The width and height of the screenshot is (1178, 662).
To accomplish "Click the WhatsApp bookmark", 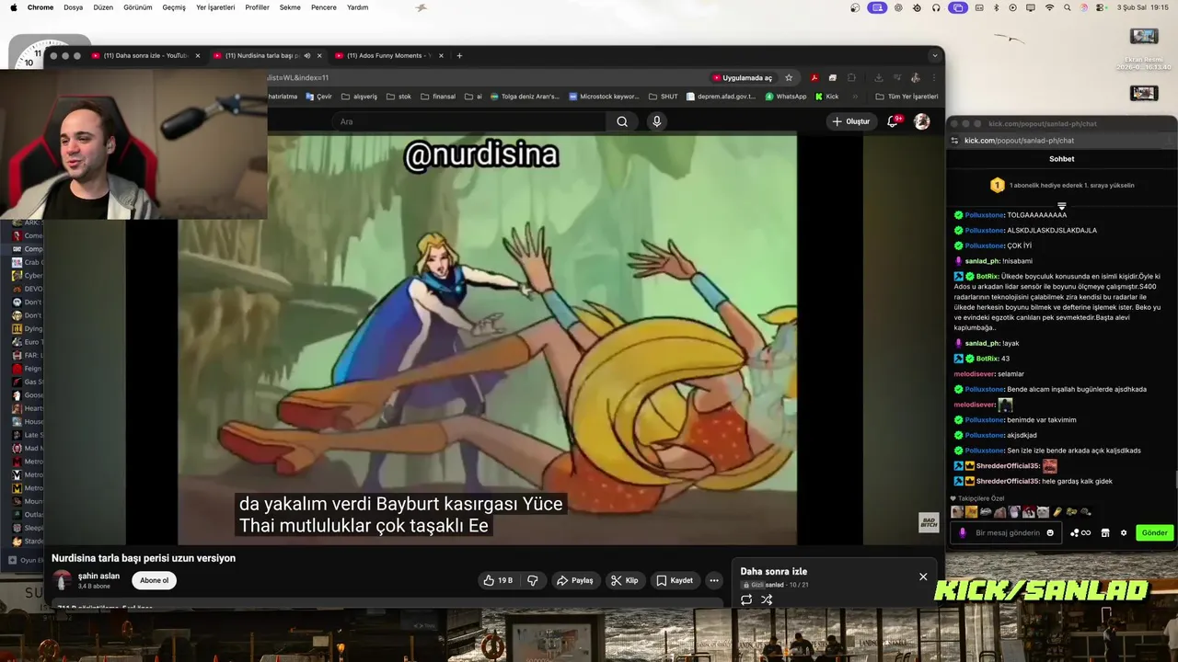I will click(786, 97).
